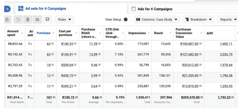This screenshot has height=112, width=240.
Task: Click the AOV column header
Action: (210, 33)
